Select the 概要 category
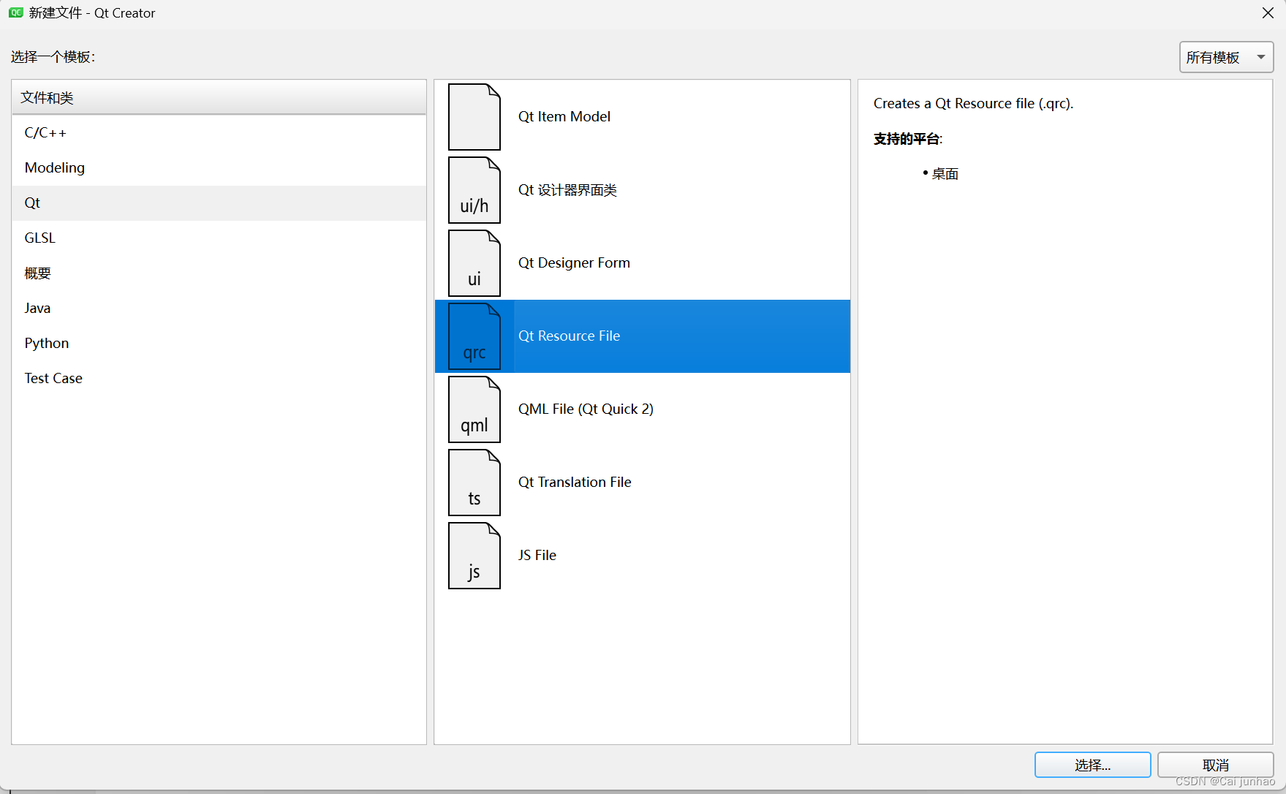This screenshot has width=1286, height=794. (219, 273)
